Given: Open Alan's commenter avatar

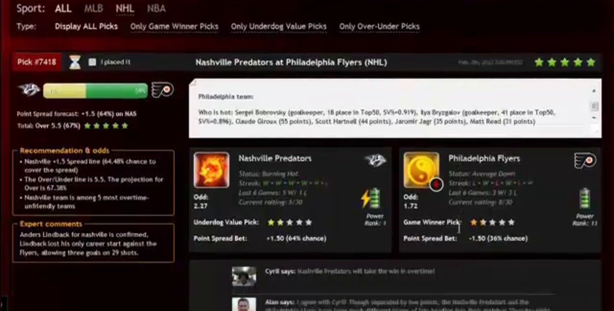Looking at the screenshot, I should point(244,304).
